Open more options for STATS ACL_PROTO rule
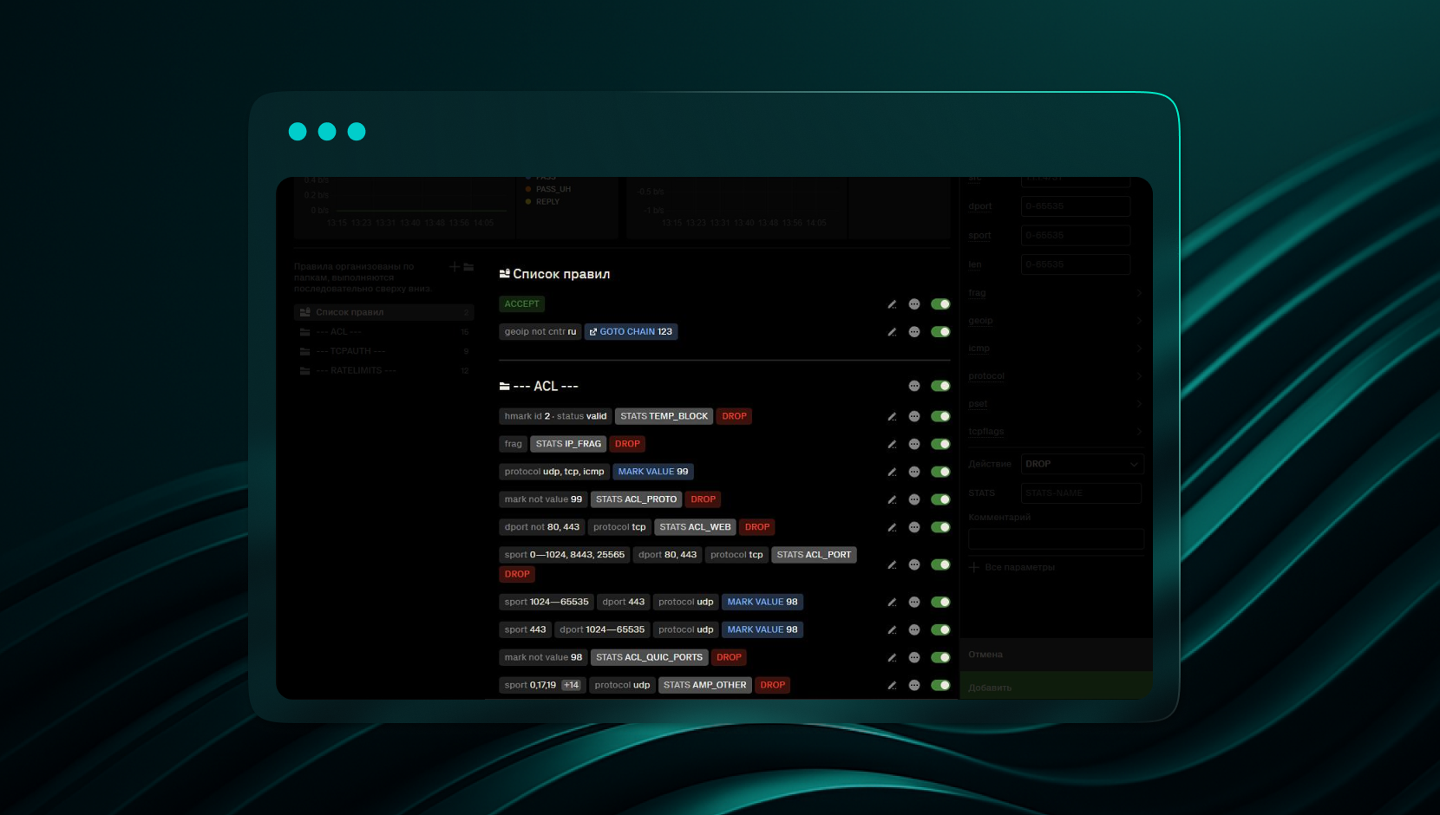Viewport: 1440px width, 815px height. (914, 499)
